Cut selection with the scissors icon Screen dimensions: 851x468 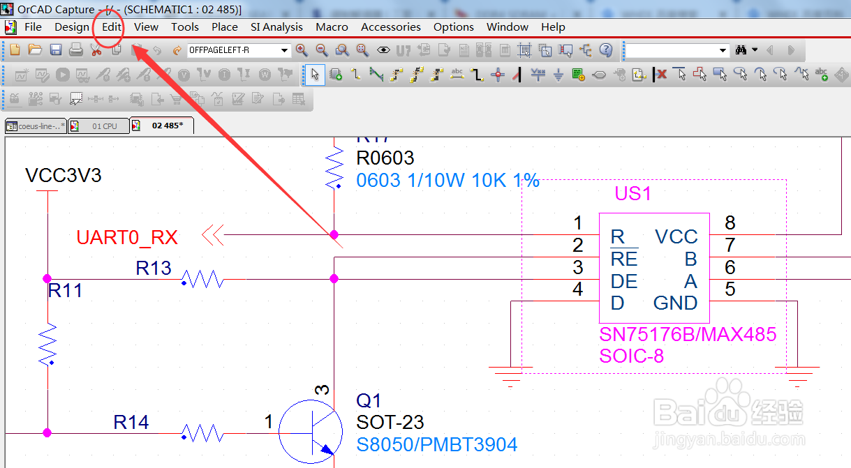pos(96,50)
